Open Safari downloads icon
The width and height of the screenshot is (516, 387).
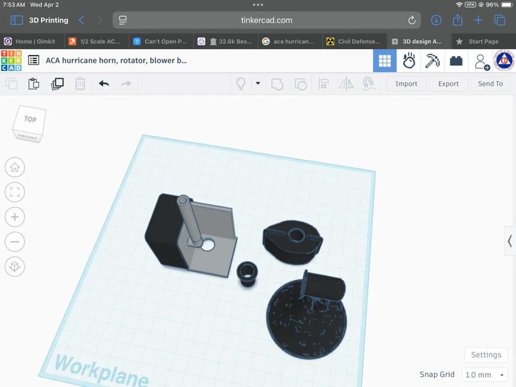tap(436, 21)
